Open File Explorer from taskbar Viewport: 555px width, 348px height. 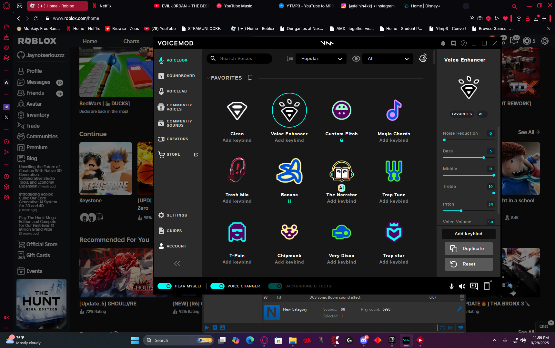[293, 340]
